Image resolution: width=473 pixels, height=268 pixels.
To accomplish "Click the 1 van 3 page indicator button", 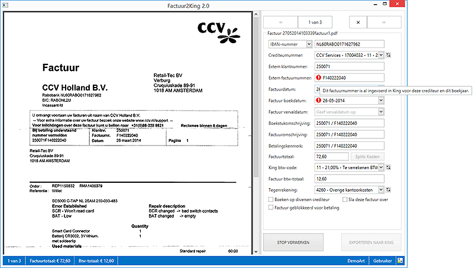I will pos(315,22).
